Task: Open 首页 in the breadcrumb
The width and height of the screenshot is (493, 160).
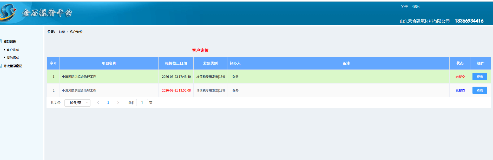Action: point(62,32)
